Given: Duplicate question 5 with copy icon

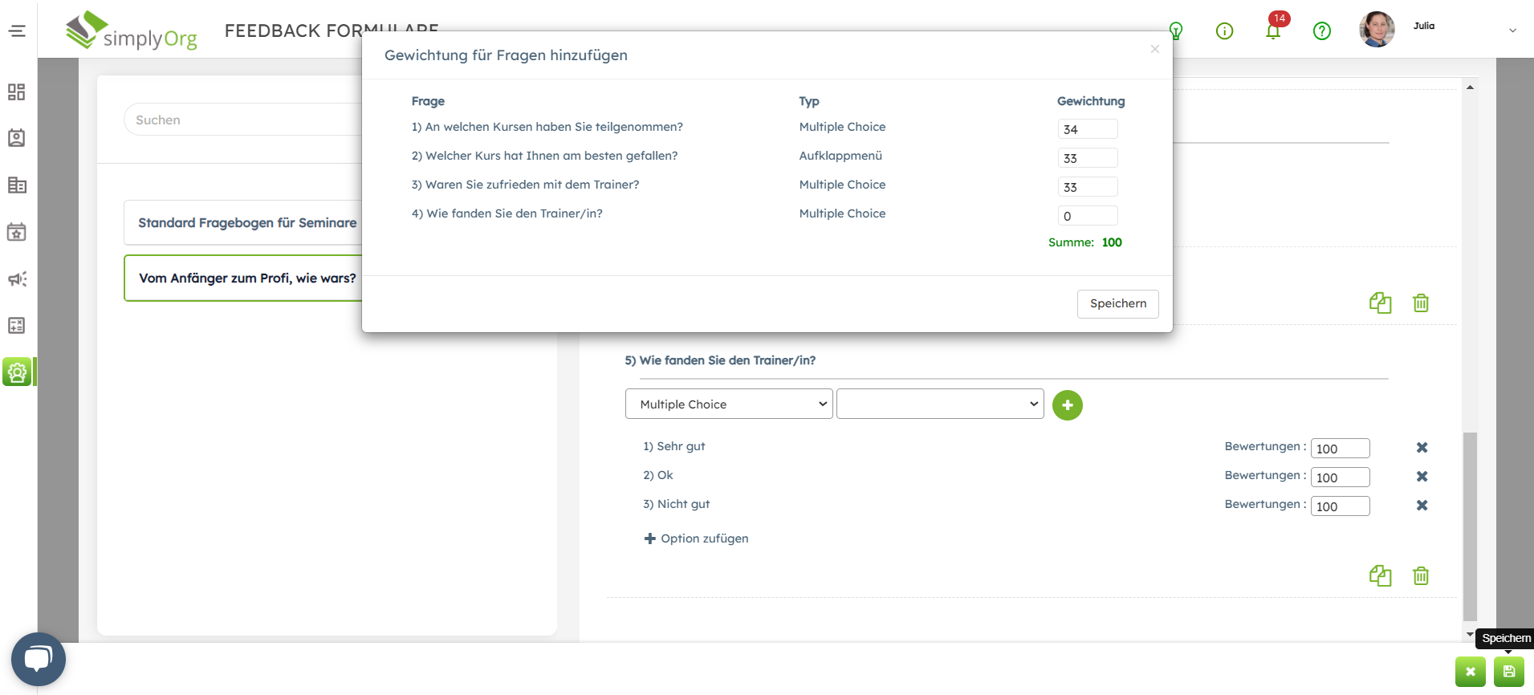Looking at the screenshot, I should click(1380, 575).
